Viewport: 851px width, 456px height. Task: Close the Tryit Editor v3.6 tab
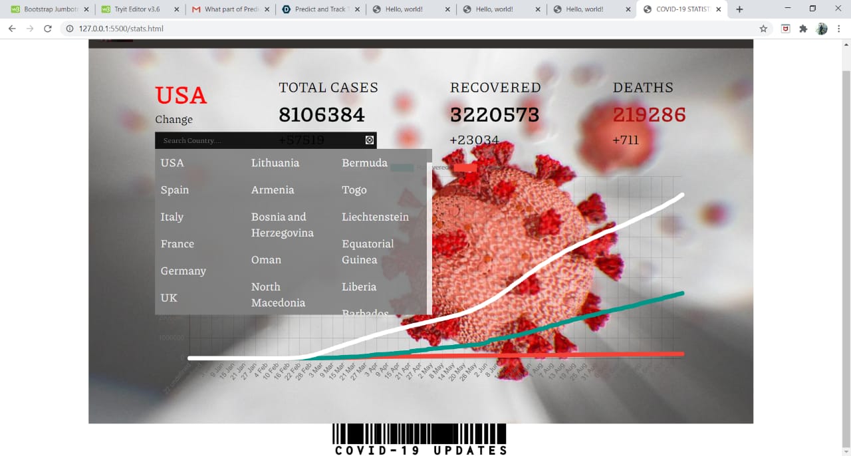tap(176, 9)
